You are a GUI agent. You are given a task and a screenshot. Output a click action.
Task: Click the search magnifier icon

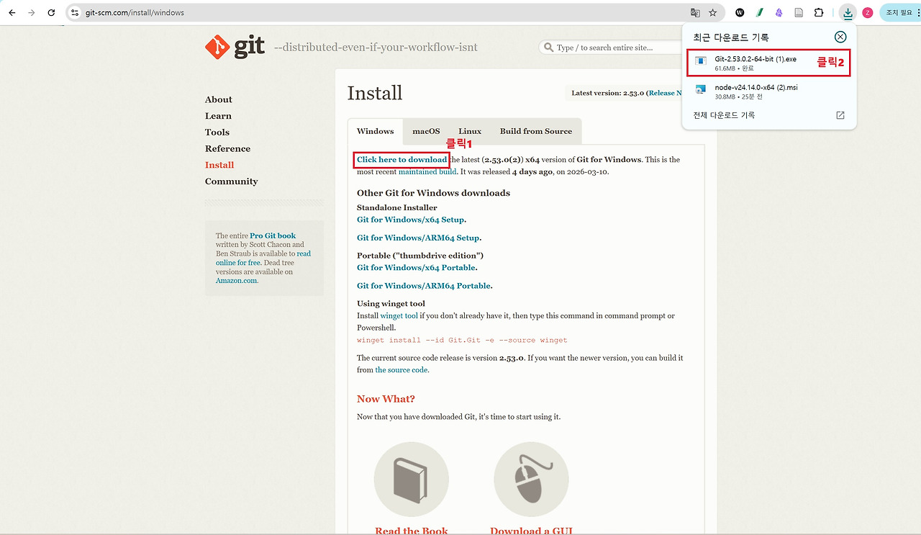click(549, 48)
